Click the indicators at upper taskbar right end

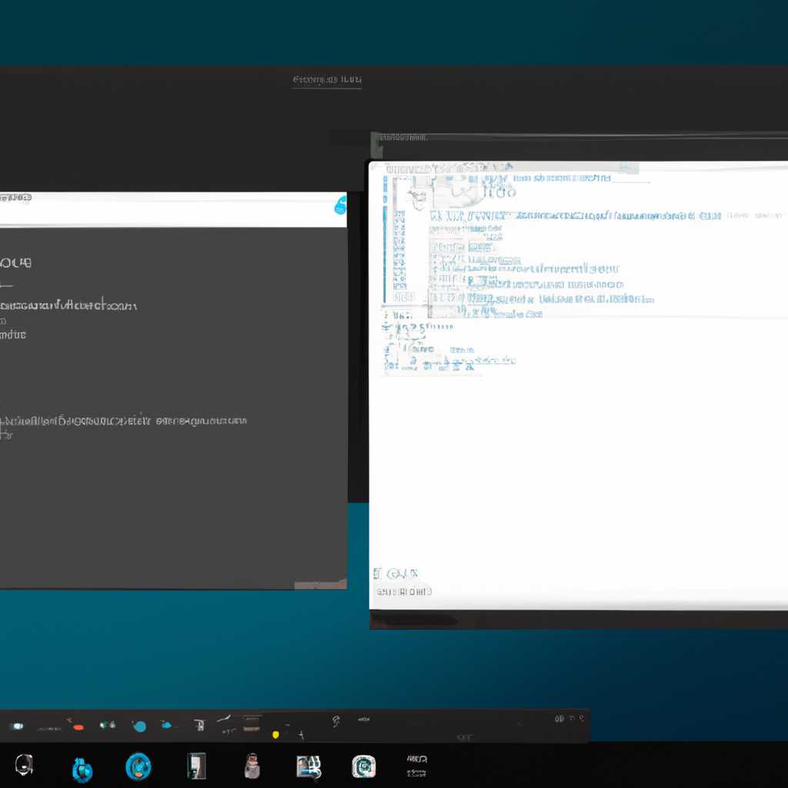tap(569, 720)
